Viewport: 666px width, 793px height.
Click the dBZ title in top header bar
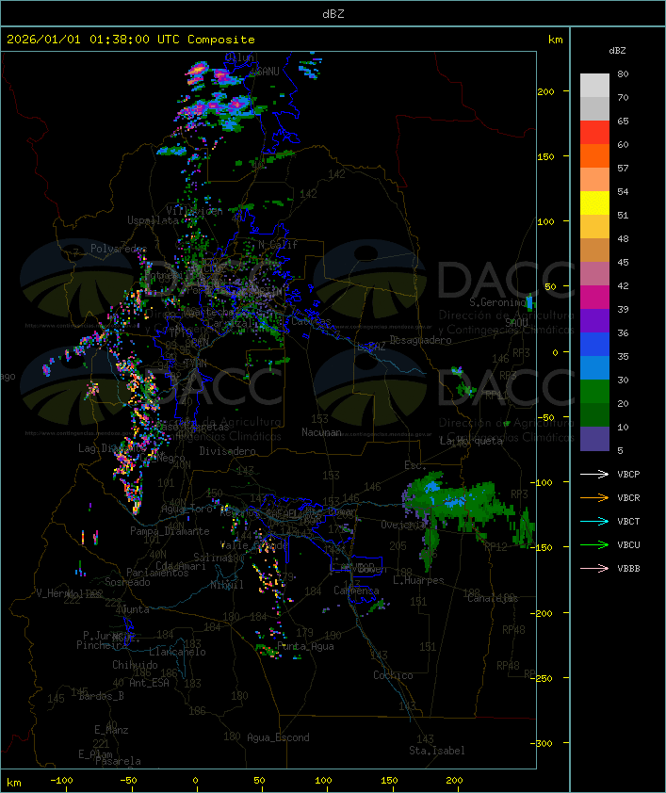pyautogui.click(x=333, y=14)
